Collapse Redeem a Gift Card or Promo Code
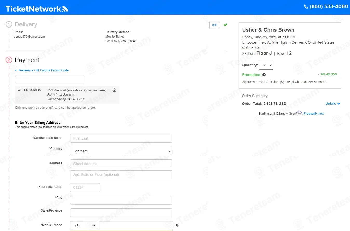This screenshot has width=350, height=231. (42, 70)
